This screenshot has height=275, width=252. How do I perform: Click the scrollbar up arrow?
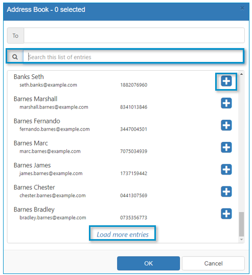[241, 74]
